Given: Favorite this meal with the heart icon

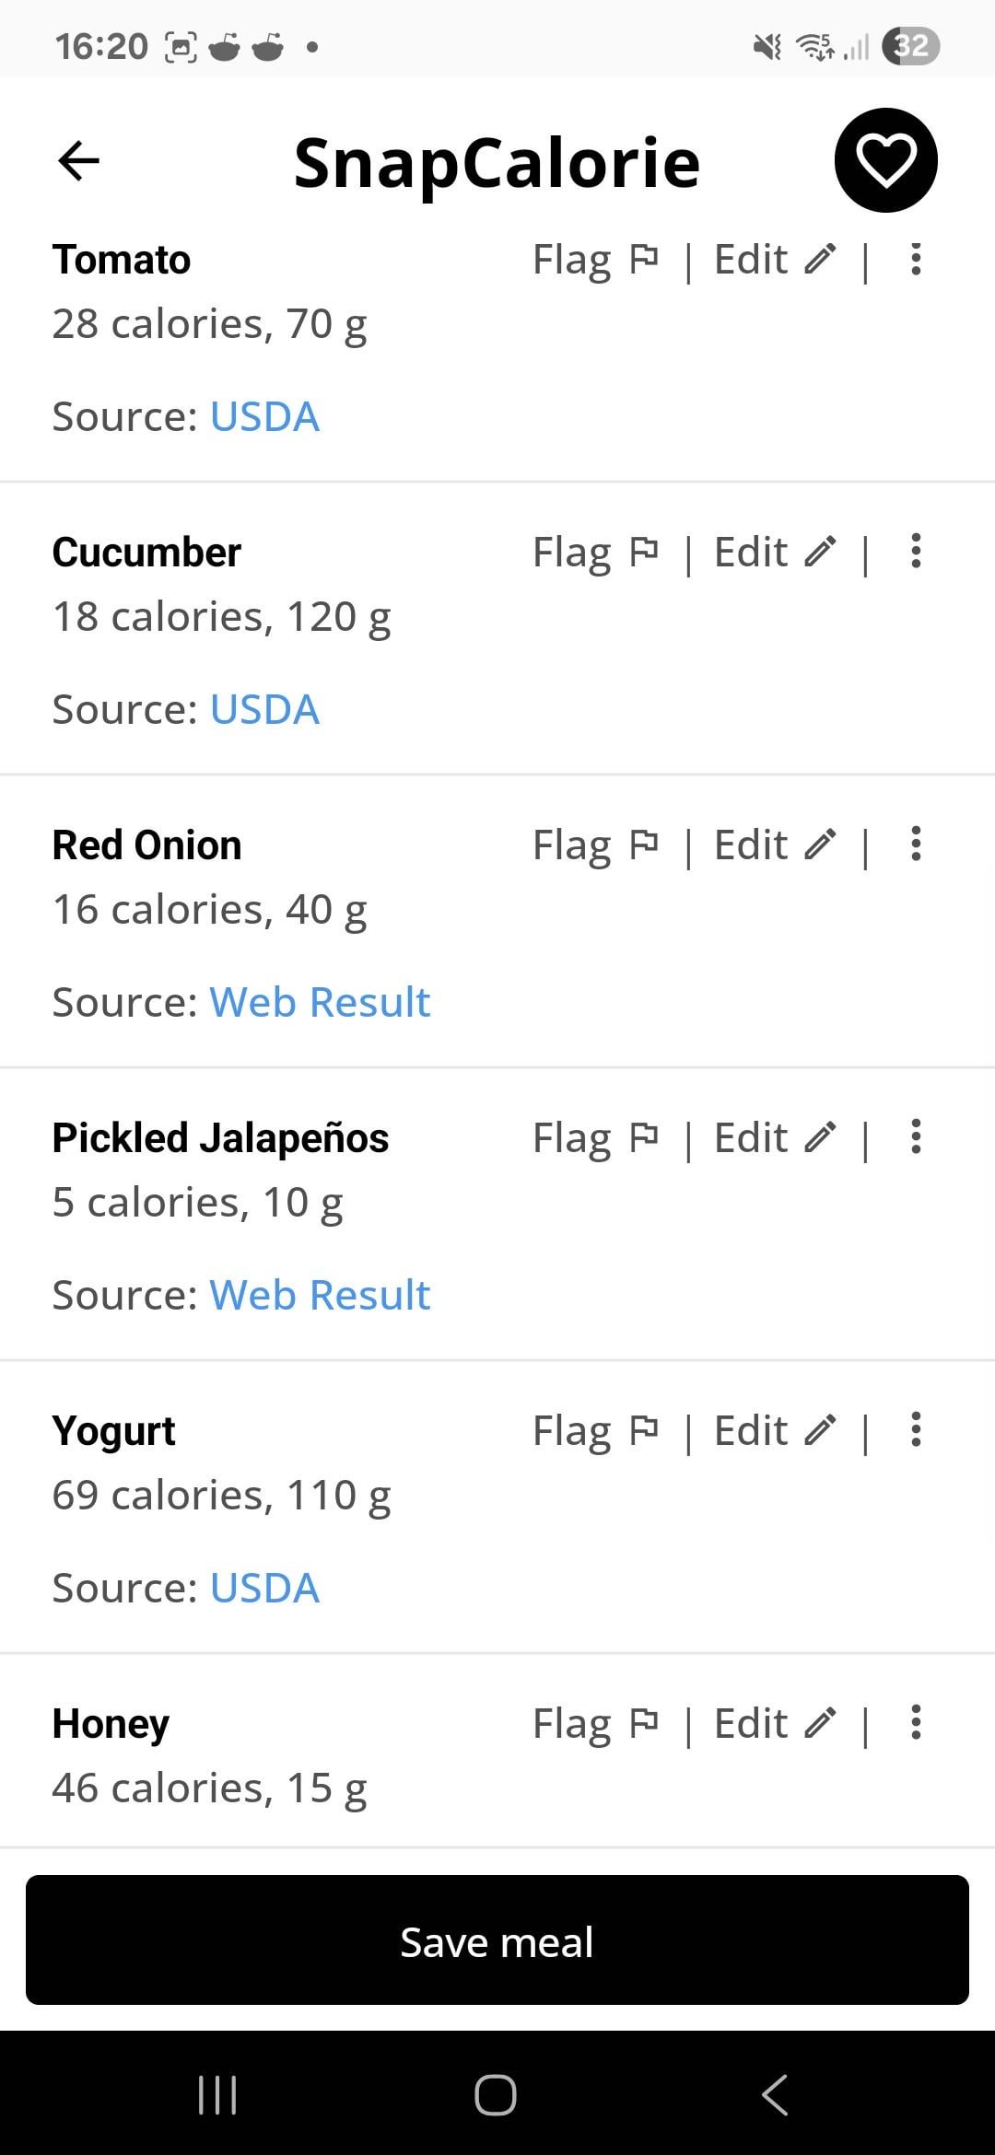Looking at the screenshot, I should [885, 161].
